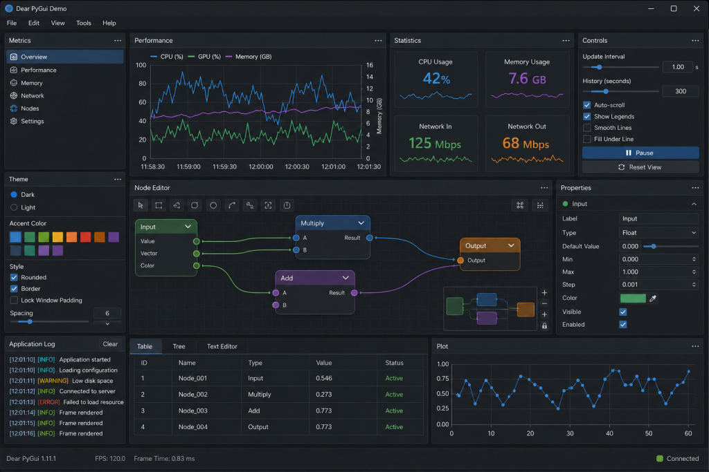Image resolution: width=709 pixels, height=472 pixels.
Task: Open the Performance panel ellipsis menu
Action: pyautogui.click(x=378, y=41)
